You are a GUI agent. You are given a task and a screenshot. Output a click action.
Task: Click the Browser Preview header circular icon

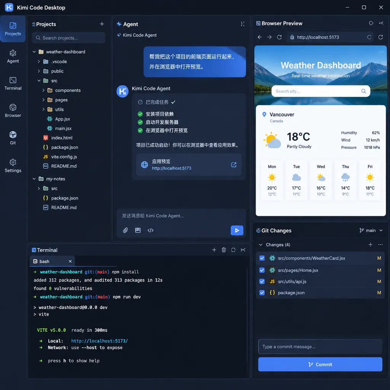[371, 23]
